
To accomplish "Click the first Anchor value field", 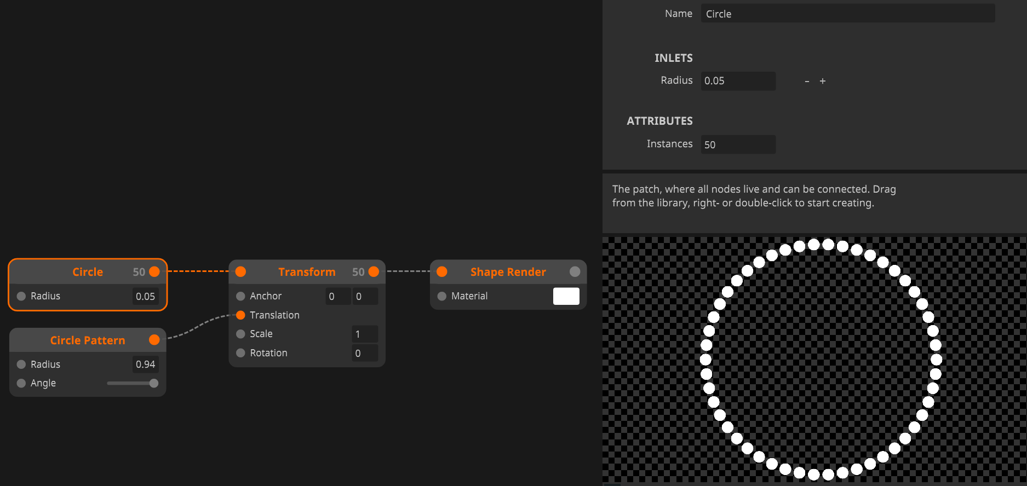I will click(x=338, y=296).
